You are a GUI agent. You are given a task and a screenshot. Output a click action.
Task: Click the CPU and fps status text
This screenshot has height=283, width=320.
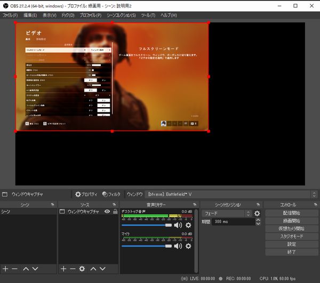tap(277, 279)
